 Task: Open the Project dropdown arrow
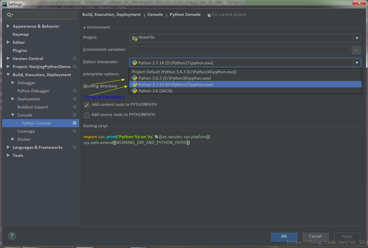(357, 38)
